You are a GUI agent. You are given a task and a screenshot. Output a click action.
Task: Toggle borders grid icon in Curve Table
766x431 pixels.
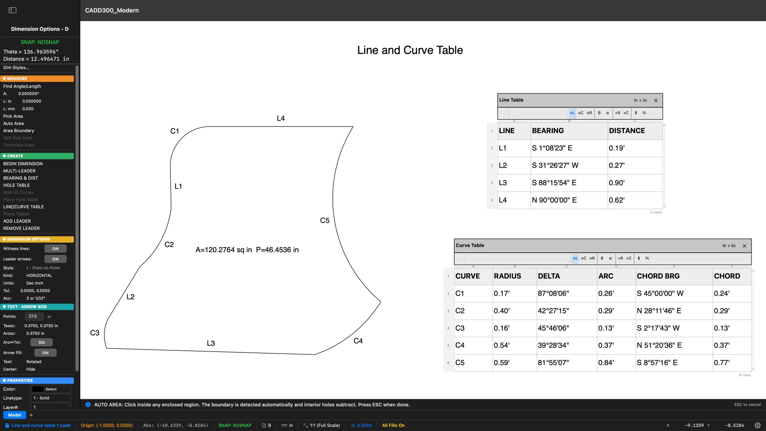[610, 258]
